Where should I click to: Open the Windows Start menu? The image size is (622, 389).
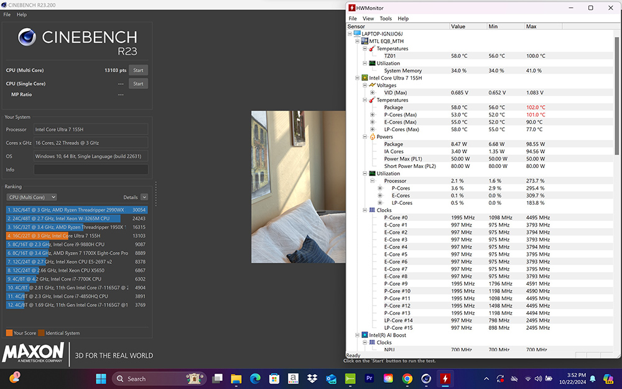pos(101,378)
